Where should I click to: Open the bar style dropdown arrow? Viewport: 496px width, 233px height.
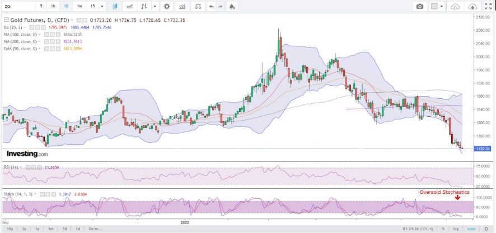pos(155,6)
